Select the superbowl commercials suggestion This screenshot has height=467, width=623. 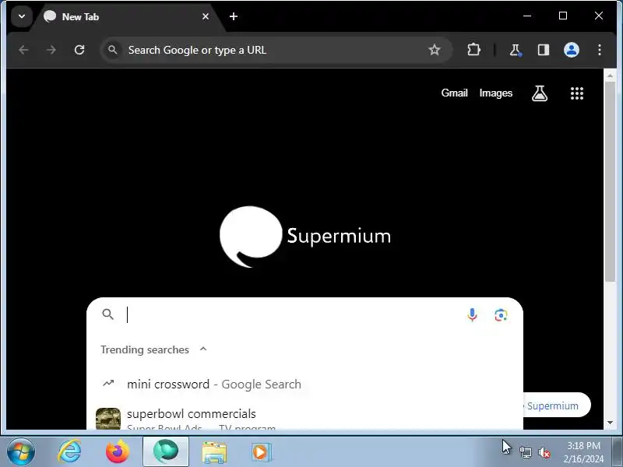304,418
